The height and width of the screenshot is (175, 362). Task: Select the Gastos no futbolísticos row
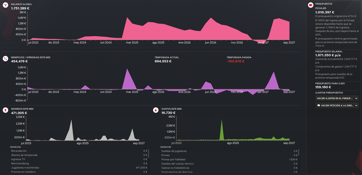tap(229, 168)
